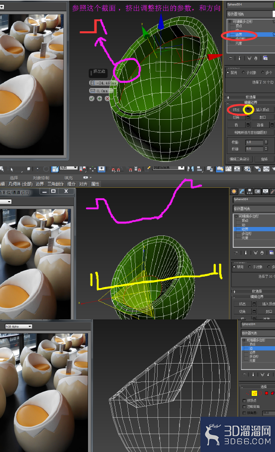Open 修改器列表 dropdown in bottom panel
The height and width of the screenshot is (452, 275).
[x=258, y=333]
